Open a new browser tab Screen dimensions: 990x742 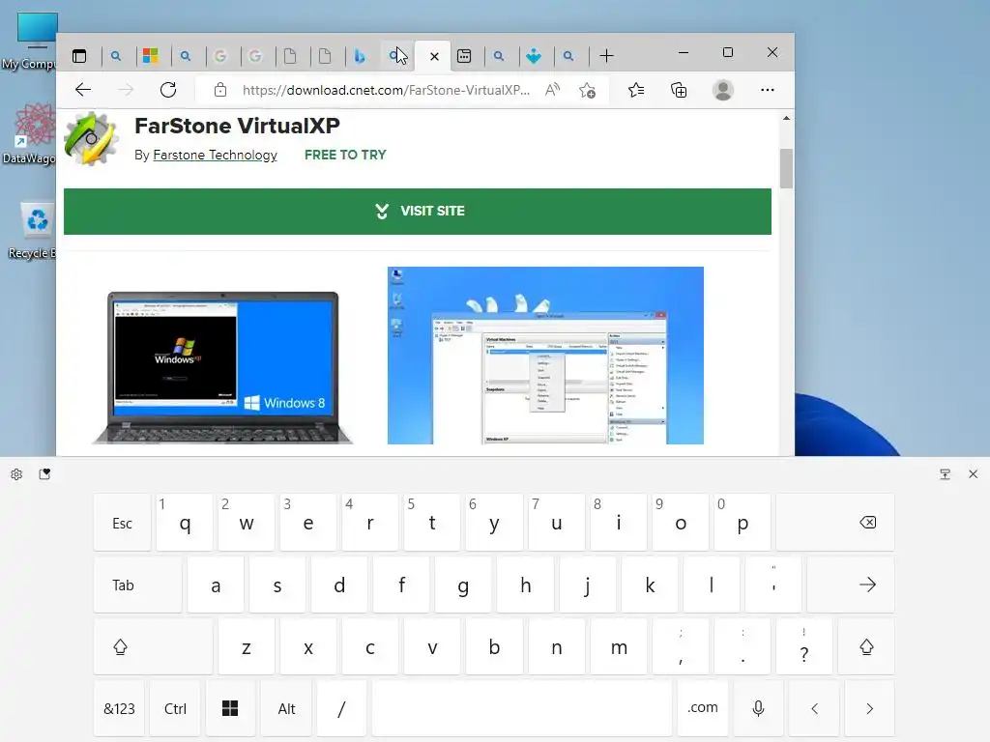pos(607,56)
